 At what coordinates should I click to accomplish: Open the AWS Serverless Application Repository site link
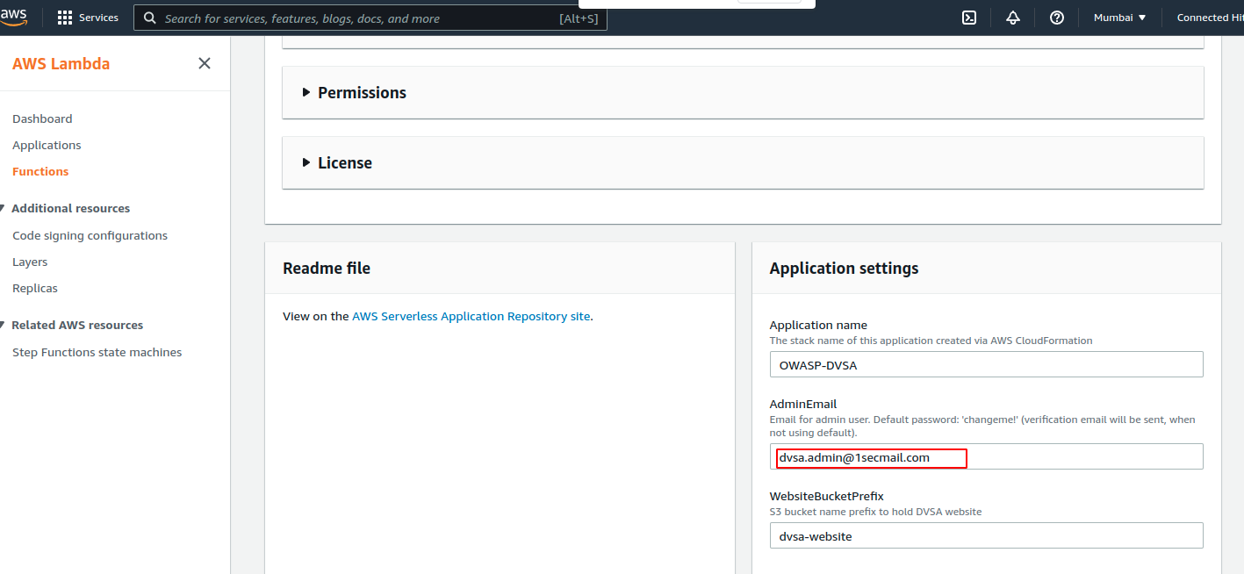(471, 316)
